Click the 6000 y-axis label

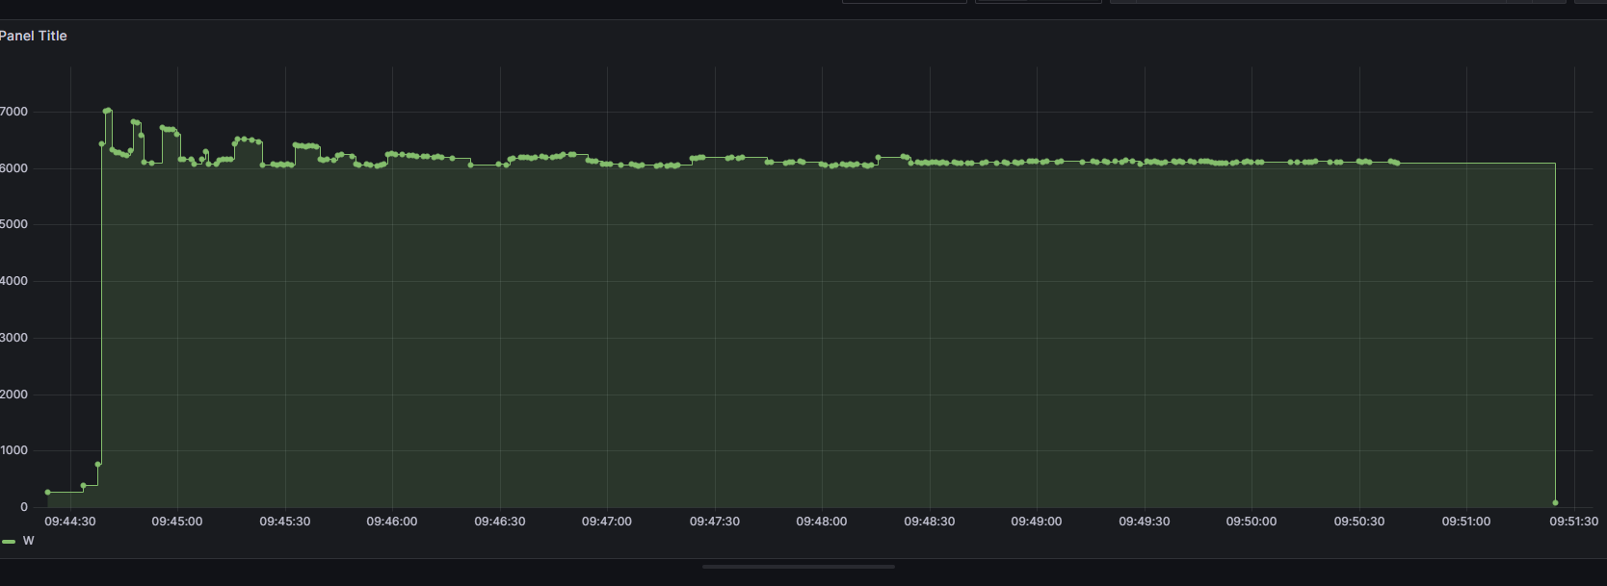click(x=14, y=168)
